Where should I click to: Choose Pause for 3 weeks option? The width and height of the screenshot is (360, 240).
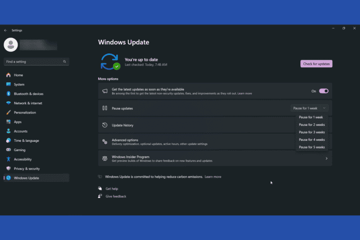coord(312,132)
